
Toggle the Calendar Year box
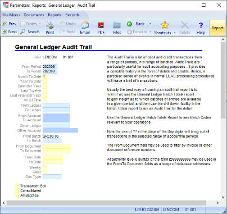pyautogui.click(x=44, y=86)
